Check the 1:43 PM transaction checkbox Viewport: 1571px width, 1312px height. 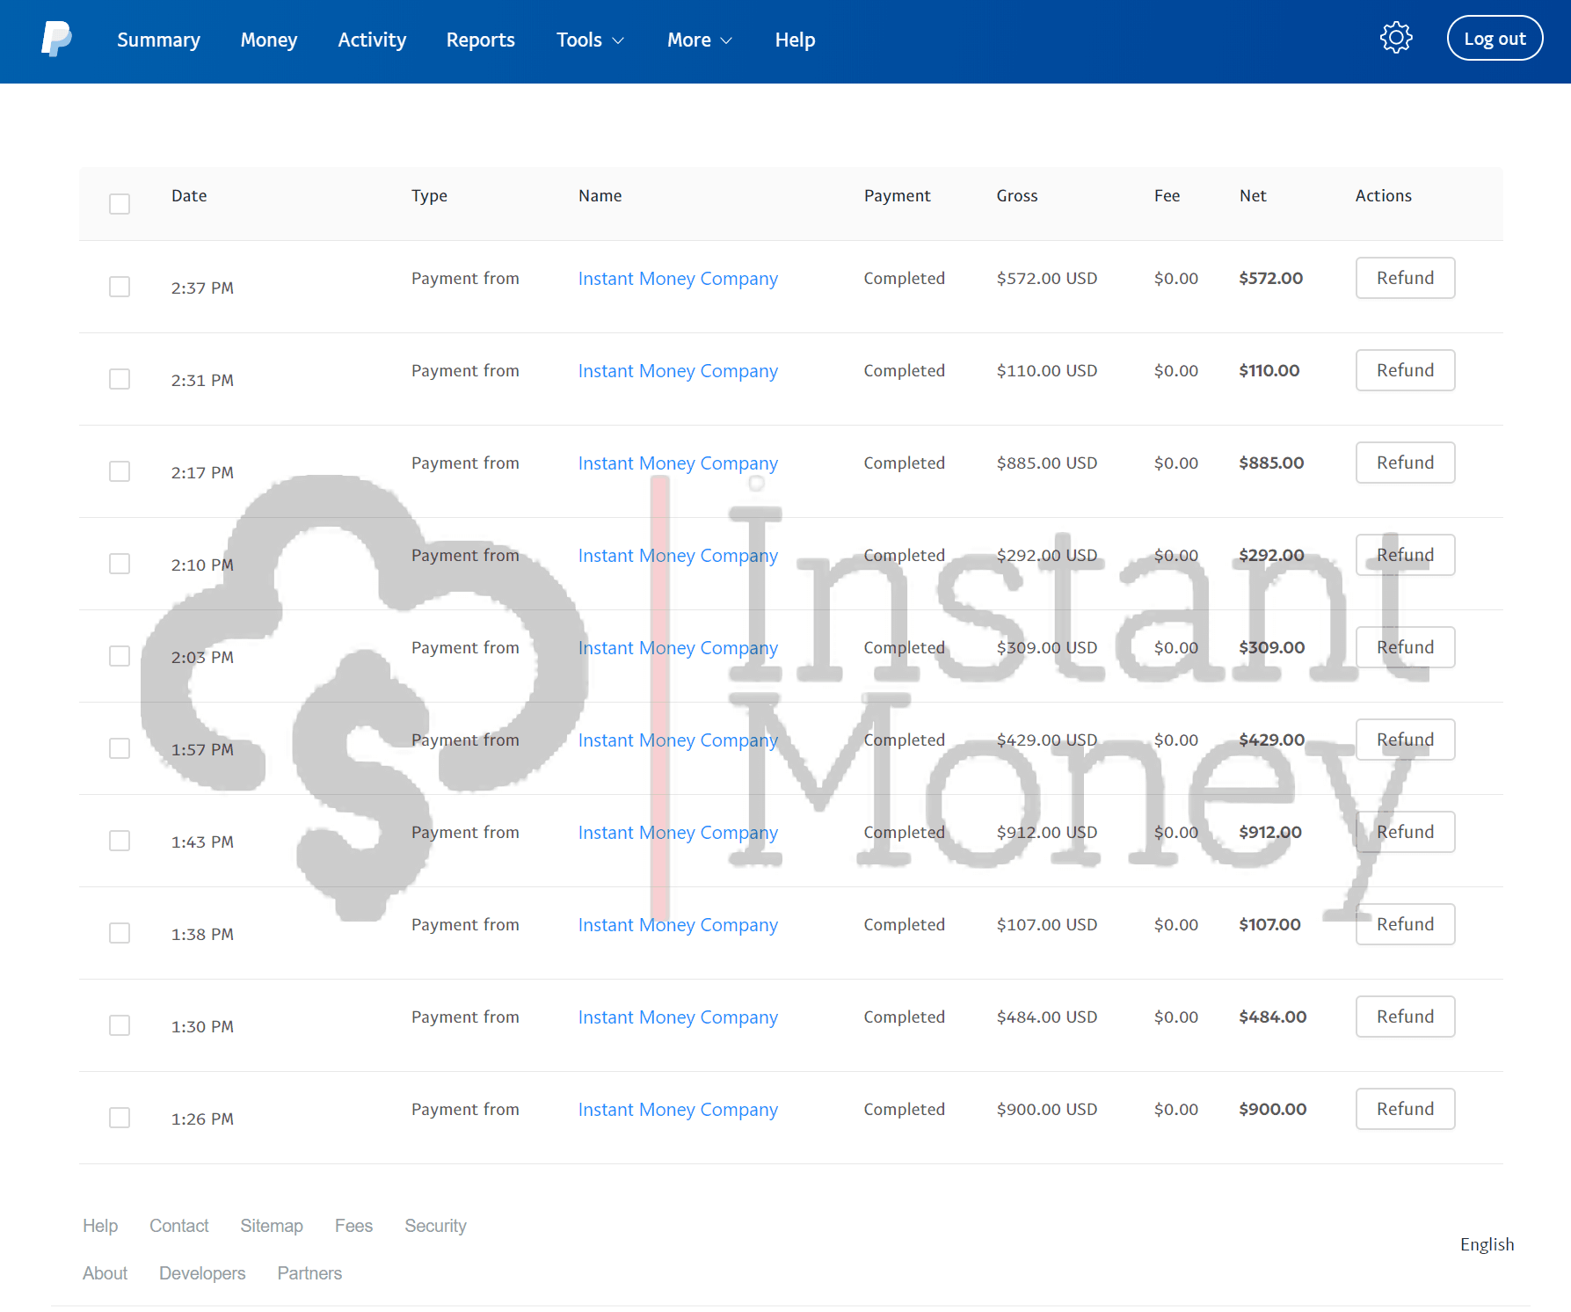tap(120, 841)
